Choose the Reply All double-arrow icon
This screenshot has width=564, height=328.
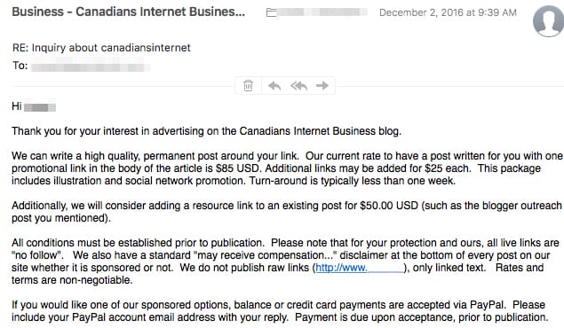pyautogui.click(x=299, y=86)
